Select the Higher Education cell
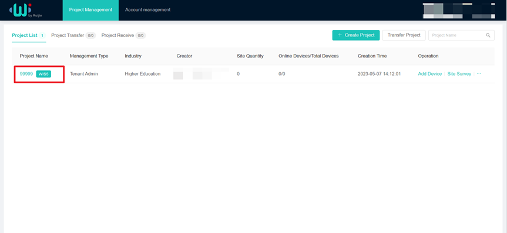Viewport: 507px width, 233px height. (143, 74)
